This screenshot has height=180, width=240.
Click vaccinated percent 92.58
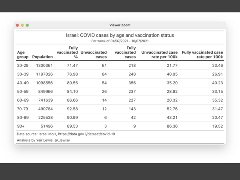72,109
